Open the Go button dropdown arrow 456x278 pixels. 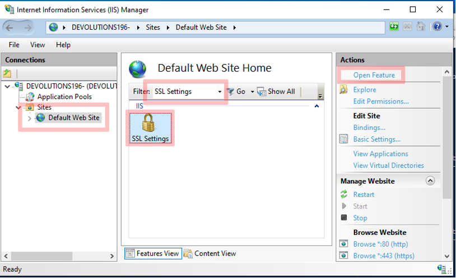(252, 92)
